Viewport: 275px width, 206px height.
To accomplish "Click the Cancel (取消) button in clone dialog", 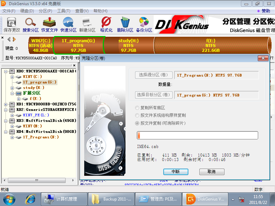I will click(212, 172).
